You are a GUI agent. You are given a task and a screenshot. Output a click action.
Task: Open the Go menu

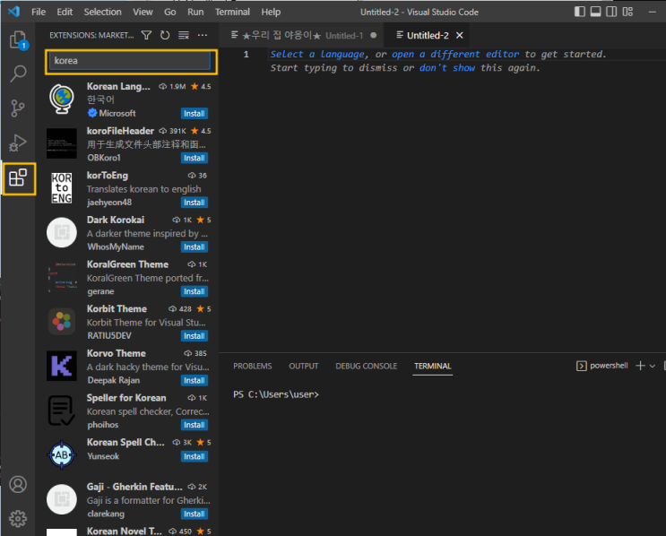coord(170,12)
